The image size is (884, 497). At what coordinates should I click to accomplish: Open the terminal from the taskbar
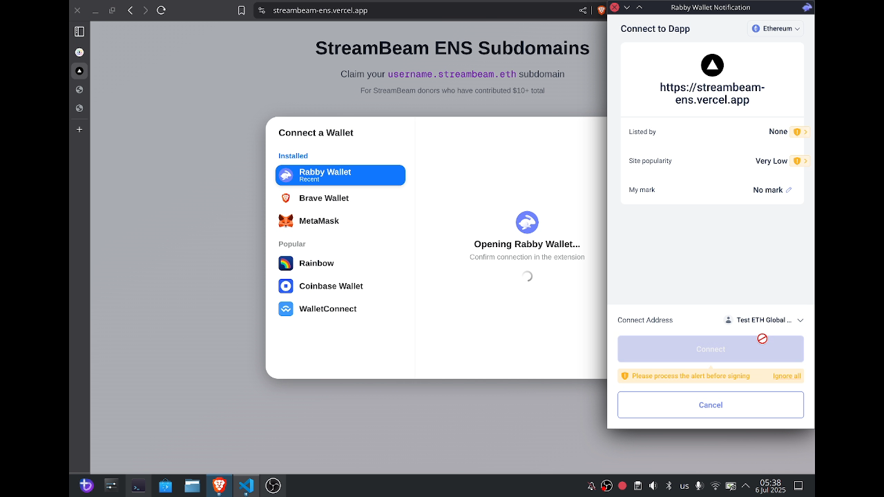click(139, 486)
